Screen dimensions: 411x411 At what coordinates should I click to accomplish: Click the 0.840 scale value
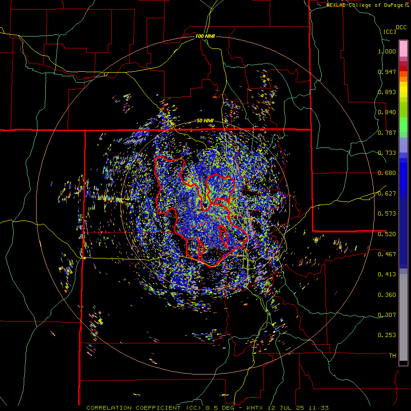(x=387, y=112)
